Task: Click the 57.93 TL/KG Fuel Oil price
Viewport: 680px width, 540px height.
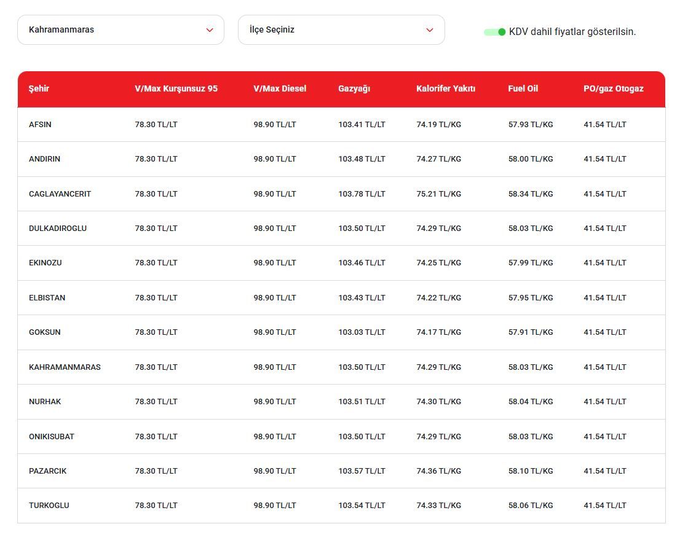Action: (531, 125)
